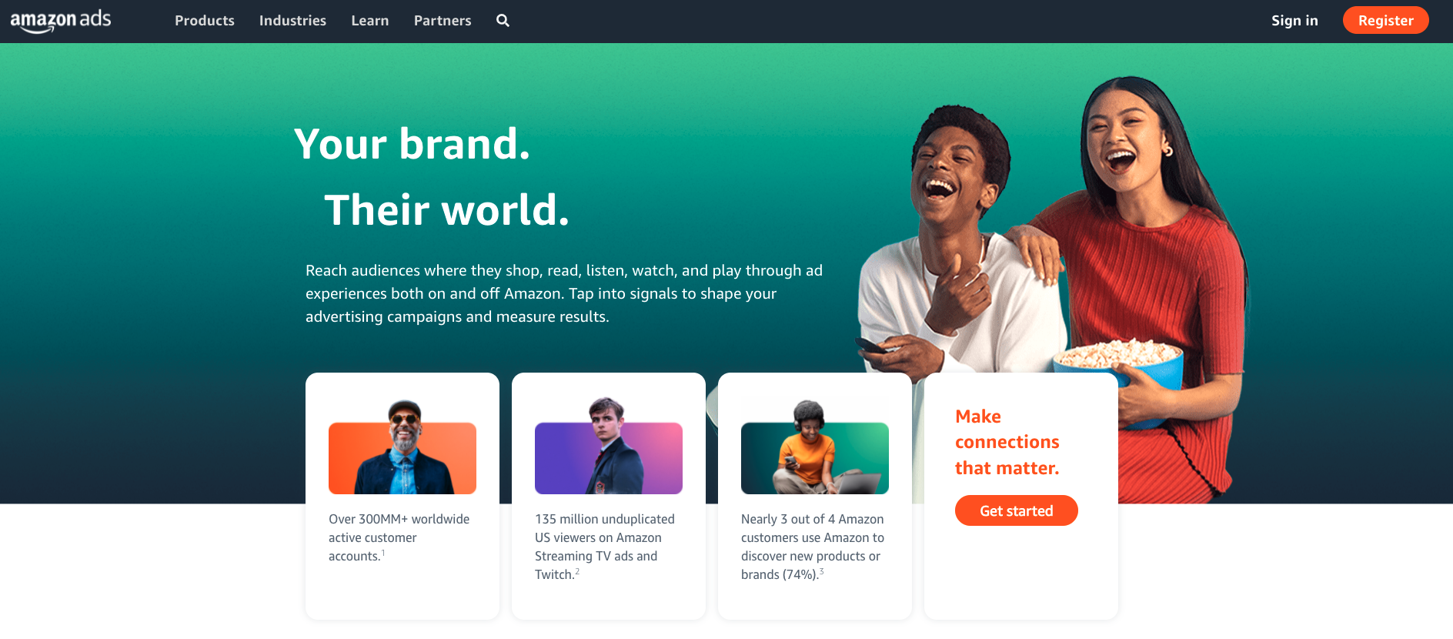This screenshot has width=1453, height=639.
Task: Open the Learn menu
Action: pos(370,21)
